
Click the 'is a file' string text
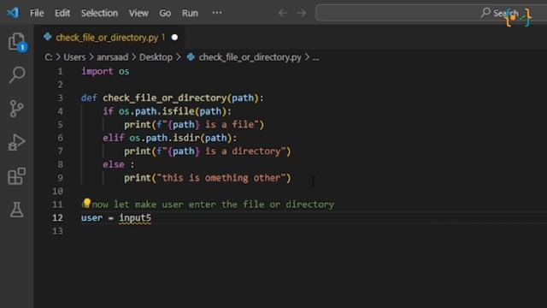coord(229,125)
